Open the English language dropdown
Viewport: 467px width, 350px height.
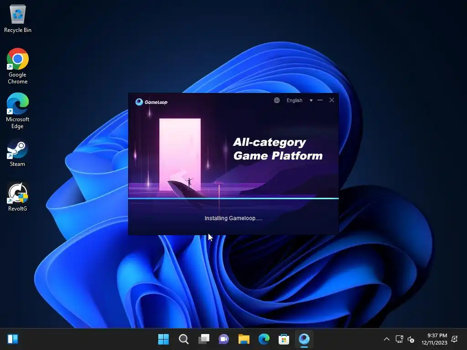[295, 100]
